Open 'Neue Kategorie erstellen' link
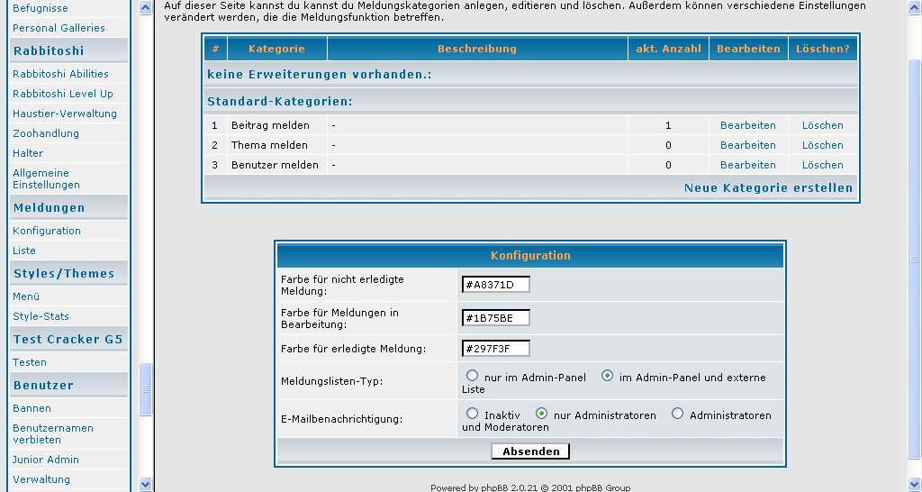Viewport: 922px width, 492px height. coord(768,188)
